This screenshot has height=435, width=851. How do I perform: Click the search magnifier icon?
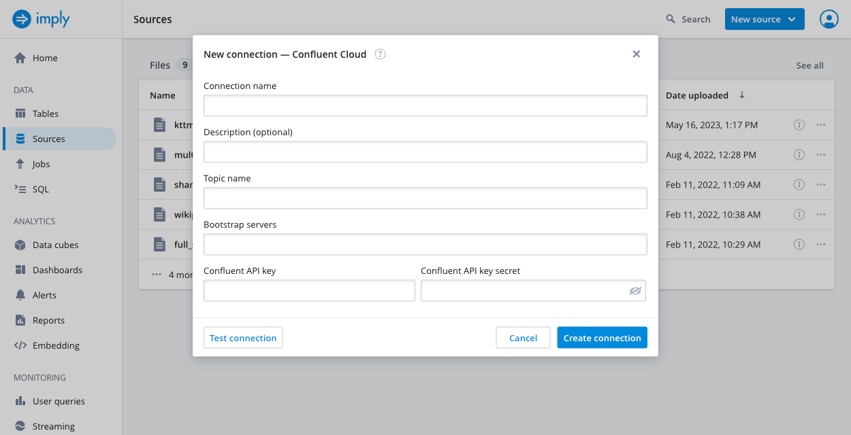click(x=671, y=19)
